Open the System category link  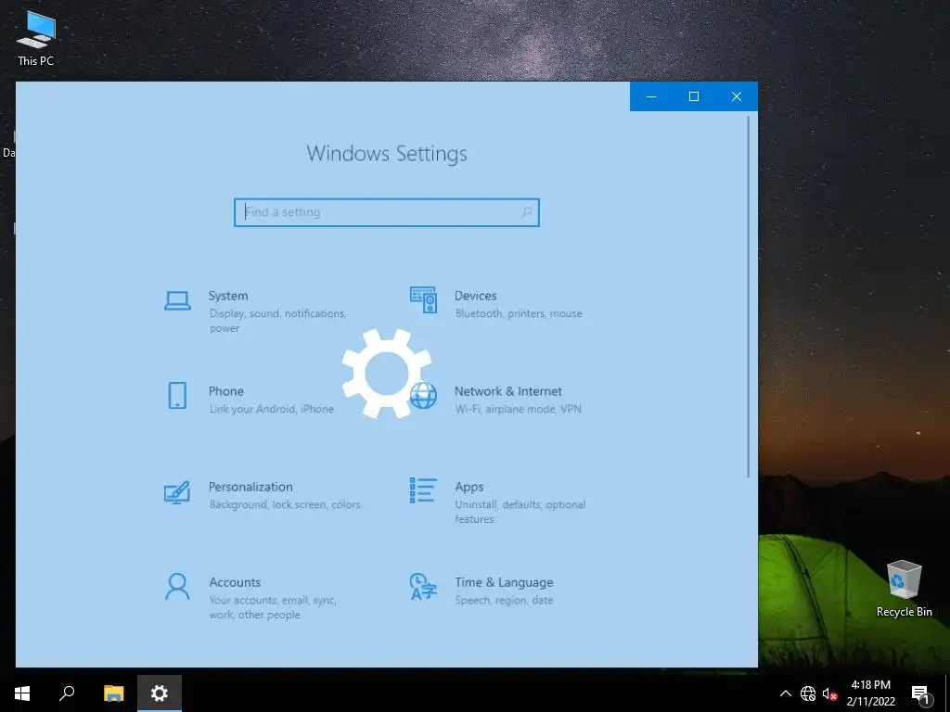tap(228, 296)
